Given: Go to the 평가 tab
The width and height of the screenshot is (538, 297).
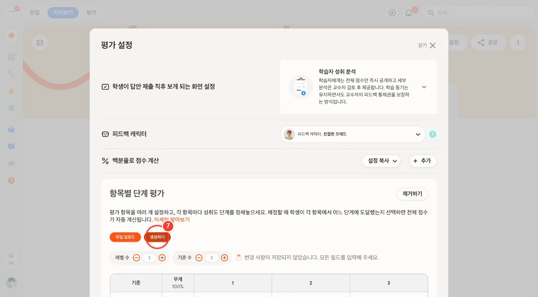Looking at the screenshot, I should 91,13.
